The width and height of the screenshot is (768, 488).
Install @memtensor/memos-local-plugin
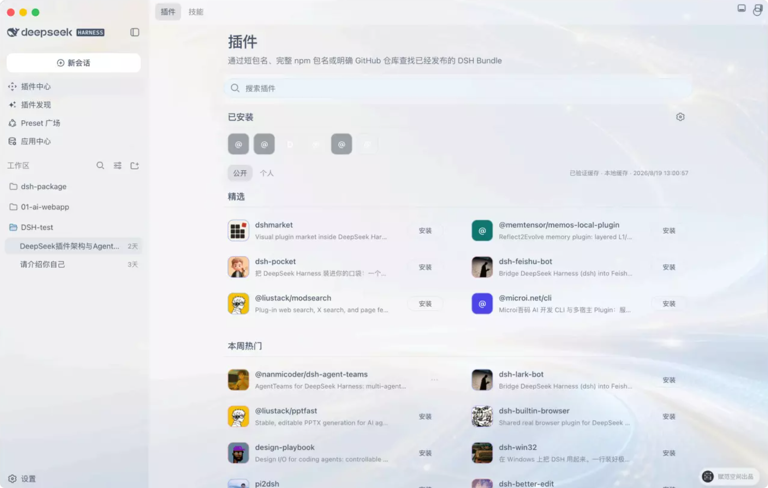point(669,231)
